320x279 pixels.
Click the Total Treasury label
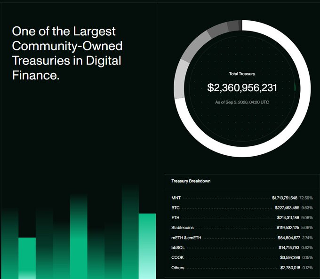tap(242, 74)
